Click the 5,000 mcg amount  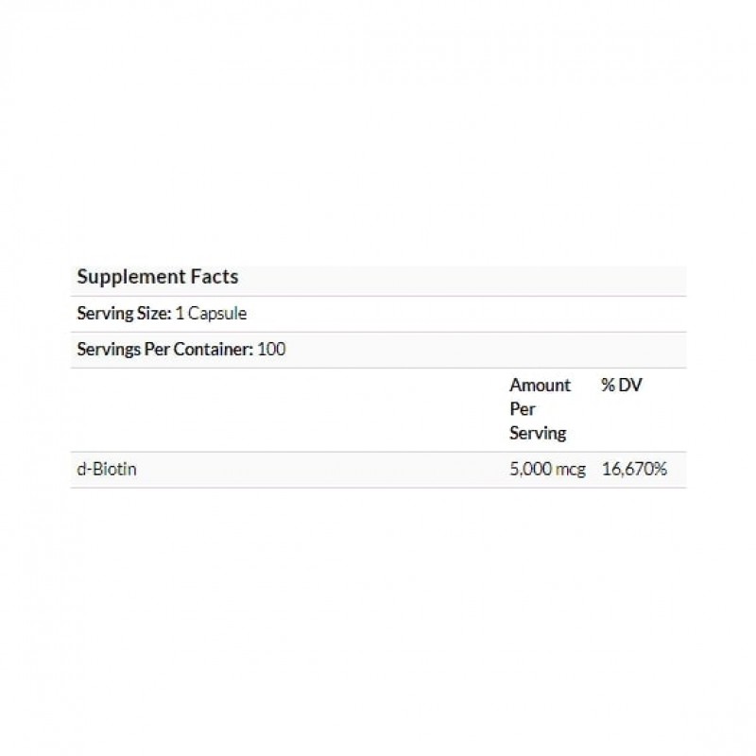(547, 469)
